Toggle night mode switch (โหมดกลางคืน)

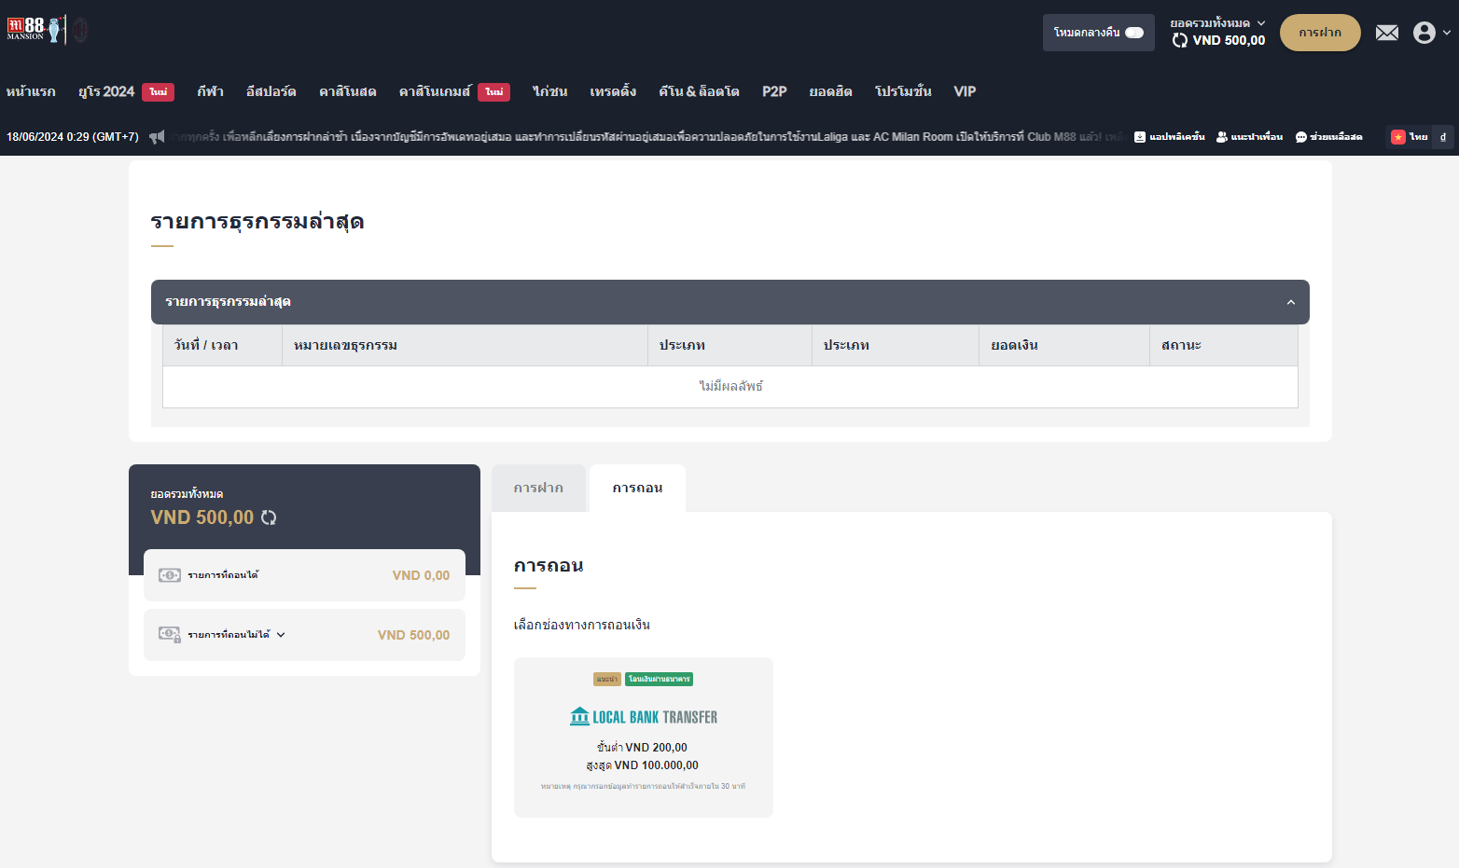pos(1133,33)
